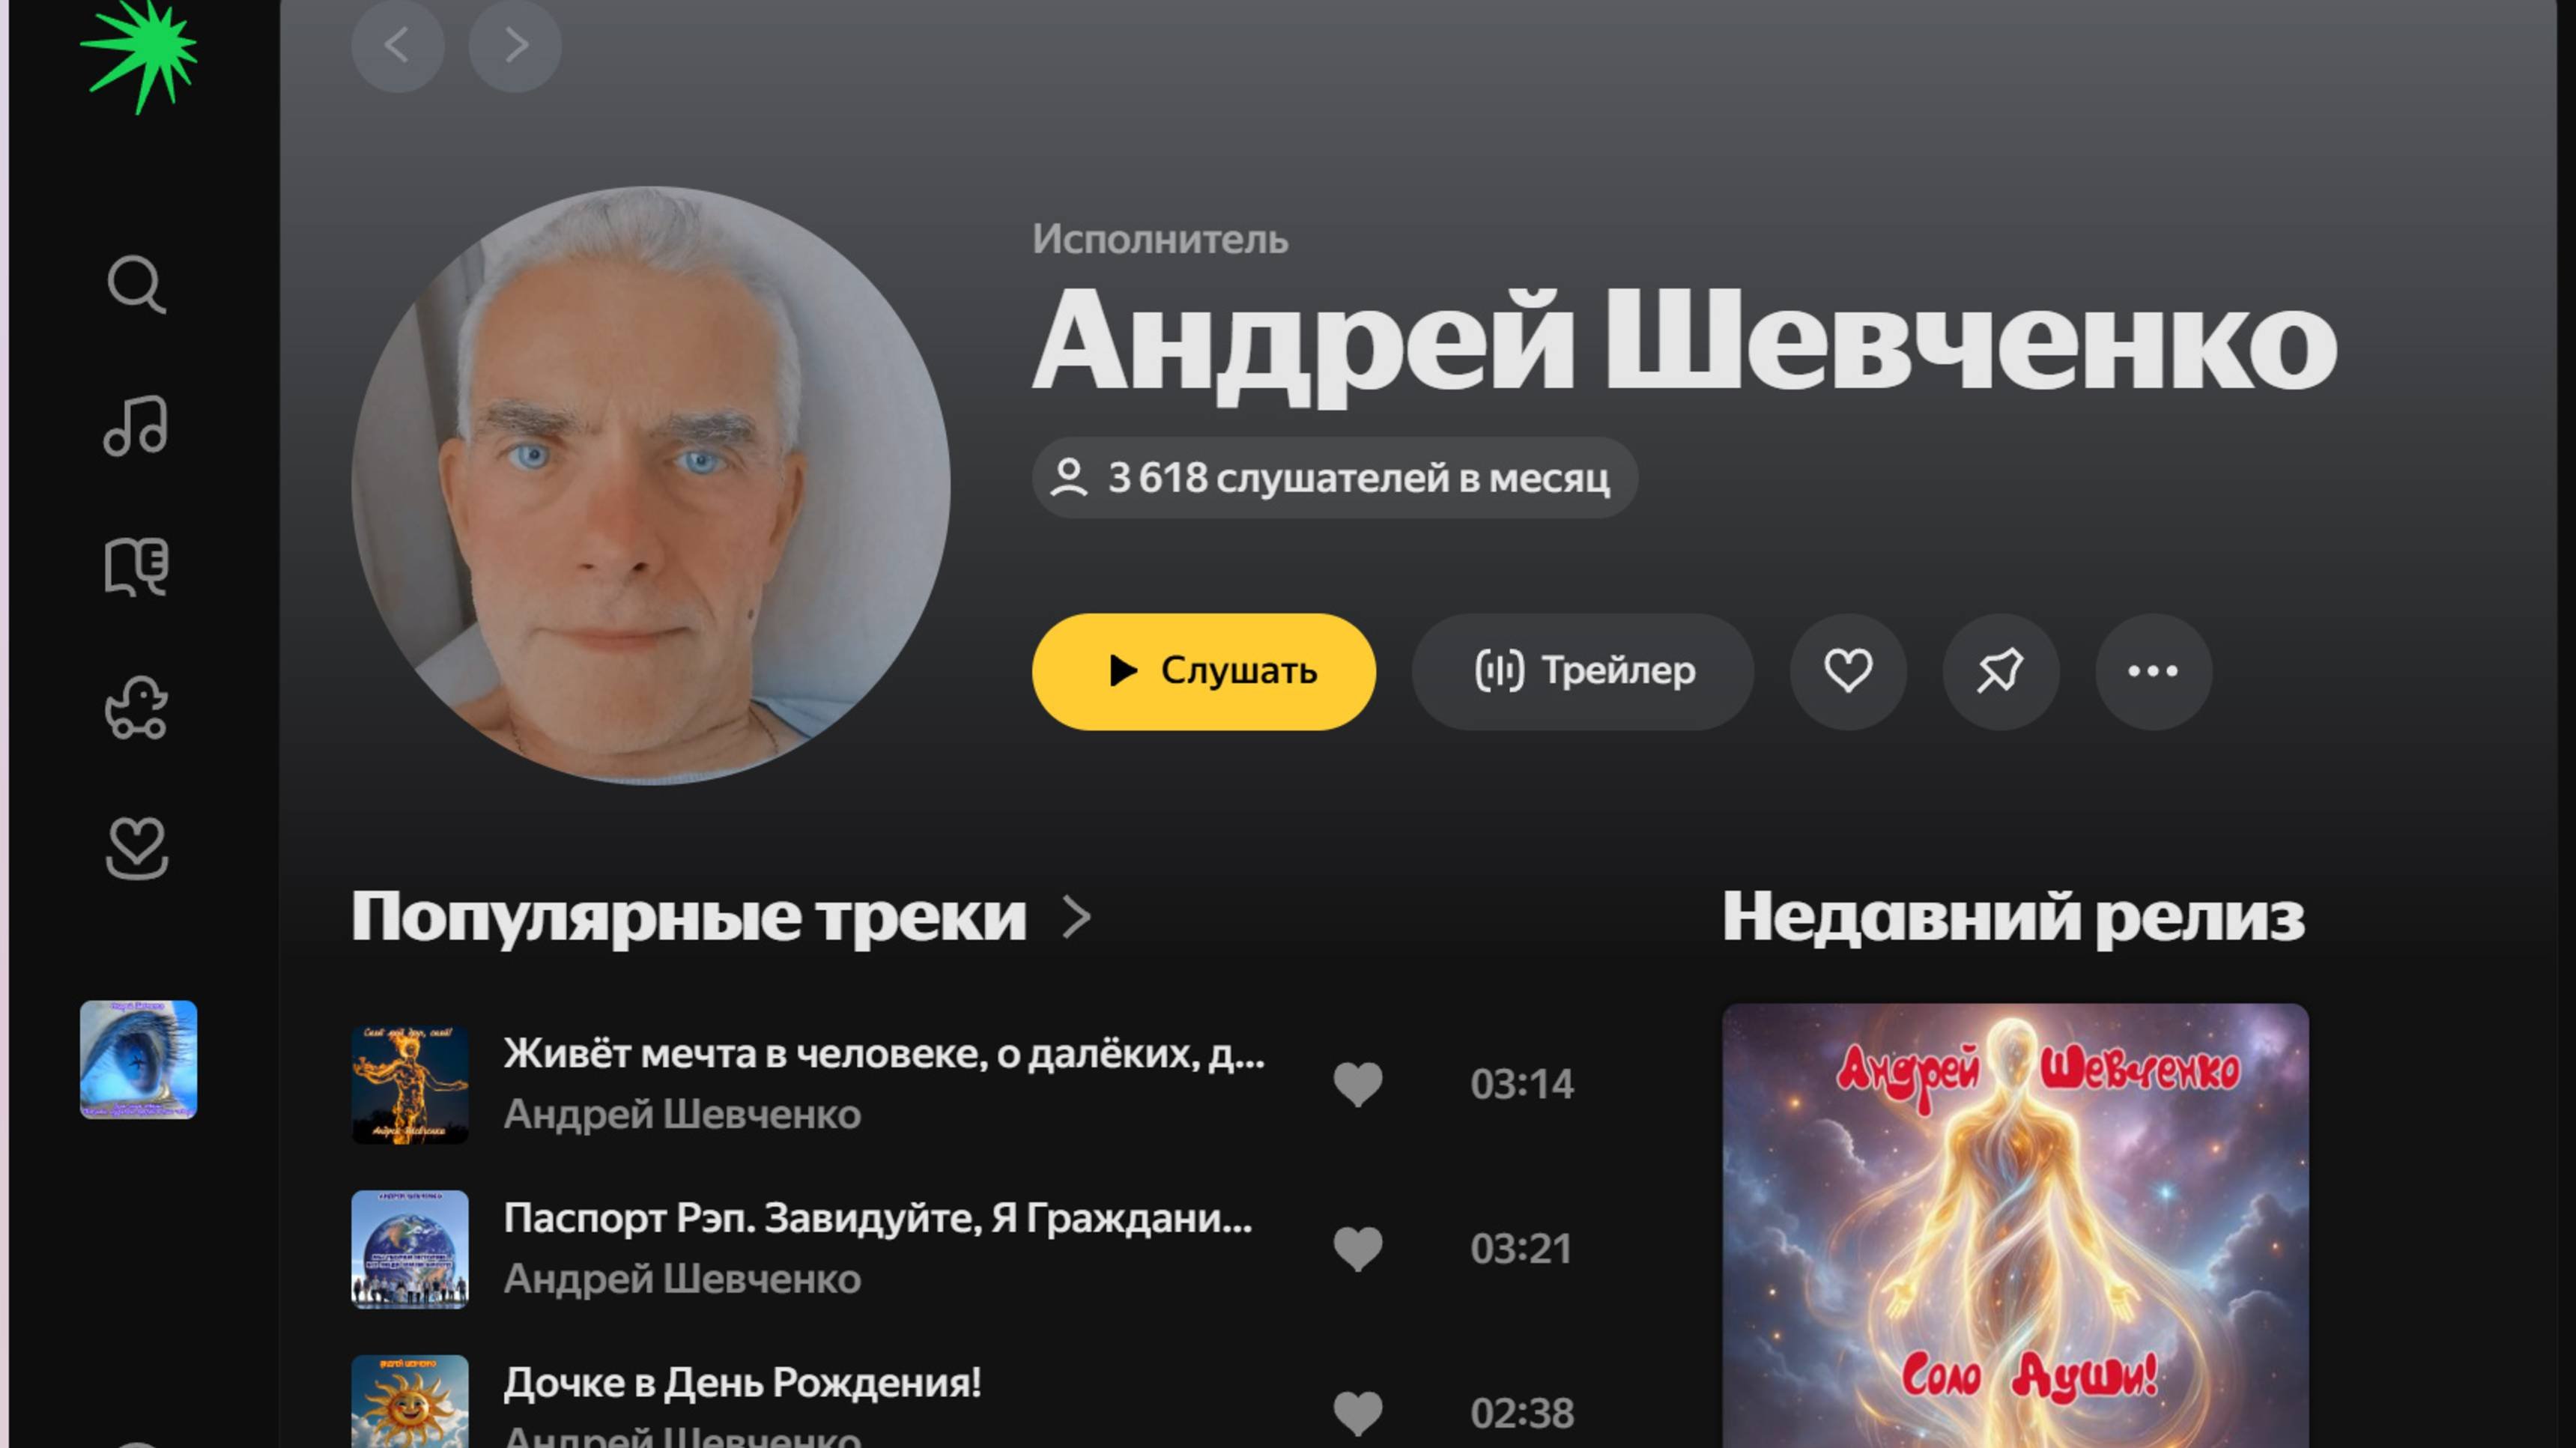Screen dimensions: 2576x1448
Task: Go back with the left arrow button
Action: click(x=398, y=45)
